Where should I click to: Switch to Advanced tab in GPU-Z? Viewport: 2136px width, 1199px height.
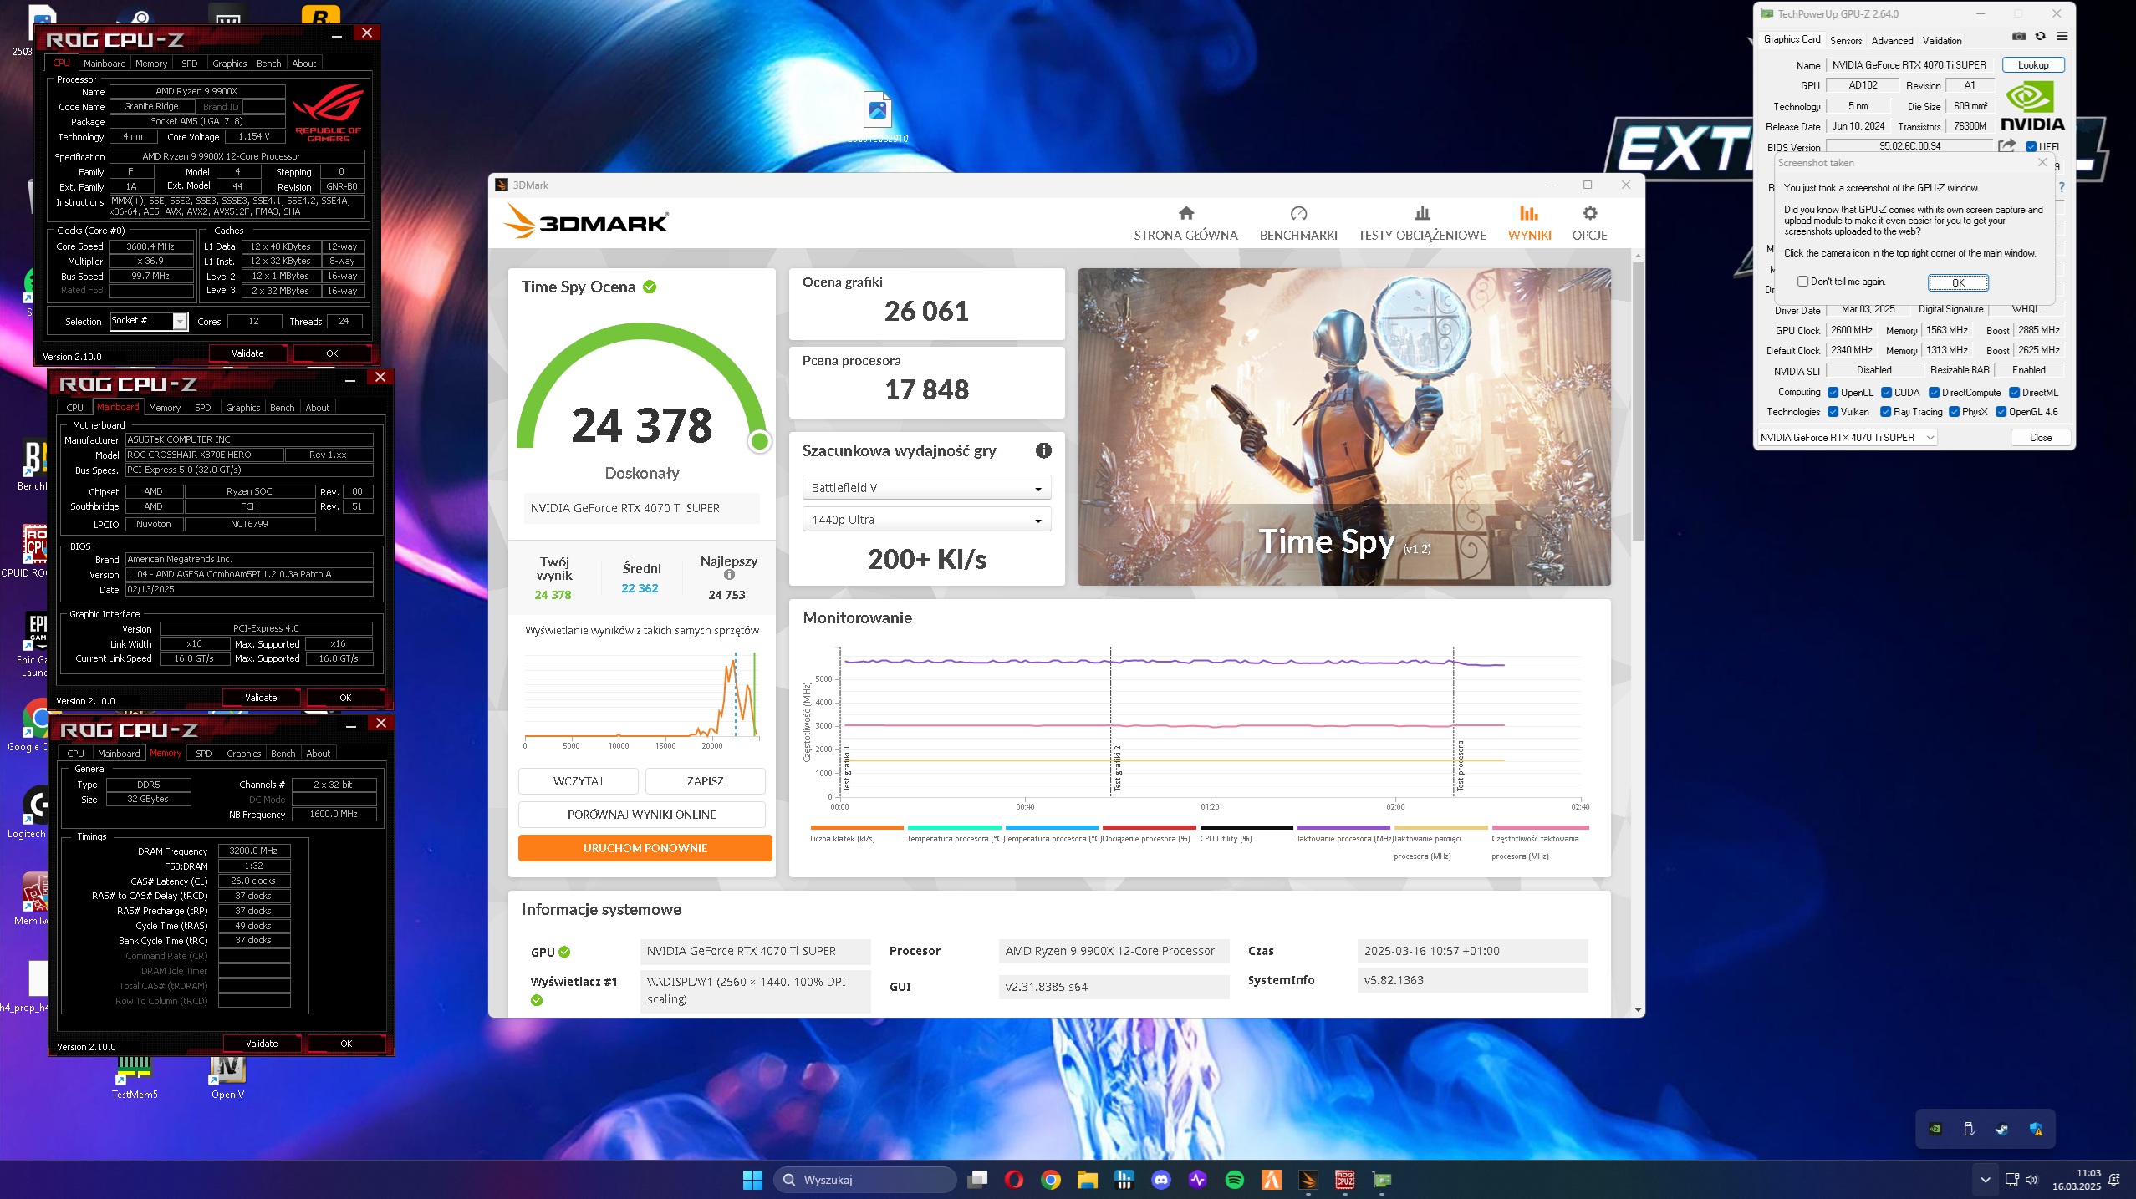[x=1892, y=40]
